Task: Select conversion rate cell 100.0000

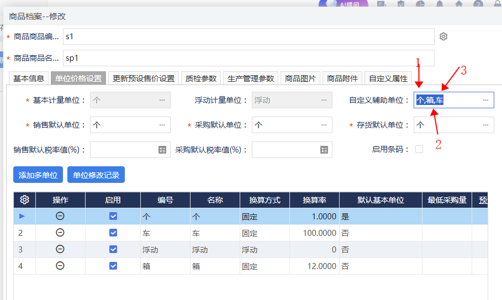Action: [314, 233]
